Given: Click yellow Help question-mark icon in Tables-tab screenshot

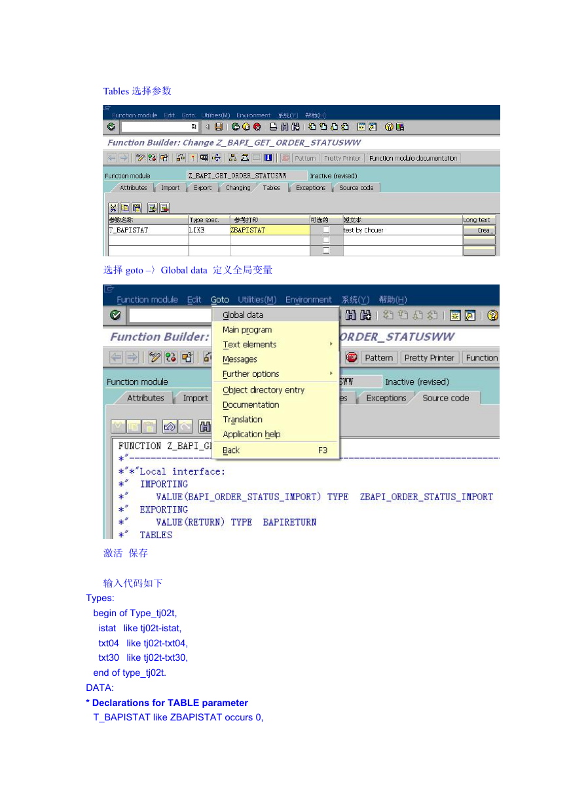Looking at the screenshot, I should 389,127.
